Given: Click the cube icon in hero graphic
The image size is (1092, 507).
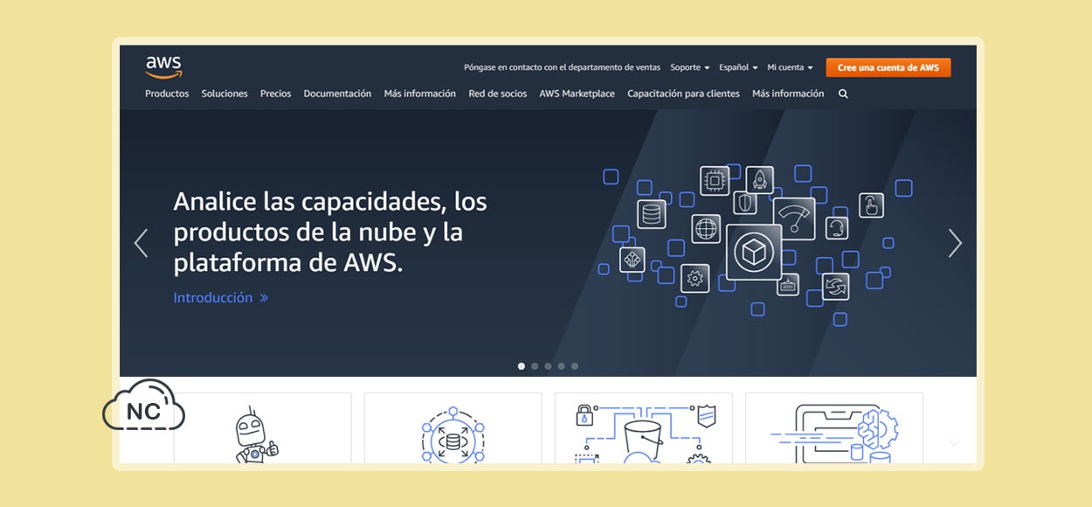Looking at the screenshot, I should [754, 252].
